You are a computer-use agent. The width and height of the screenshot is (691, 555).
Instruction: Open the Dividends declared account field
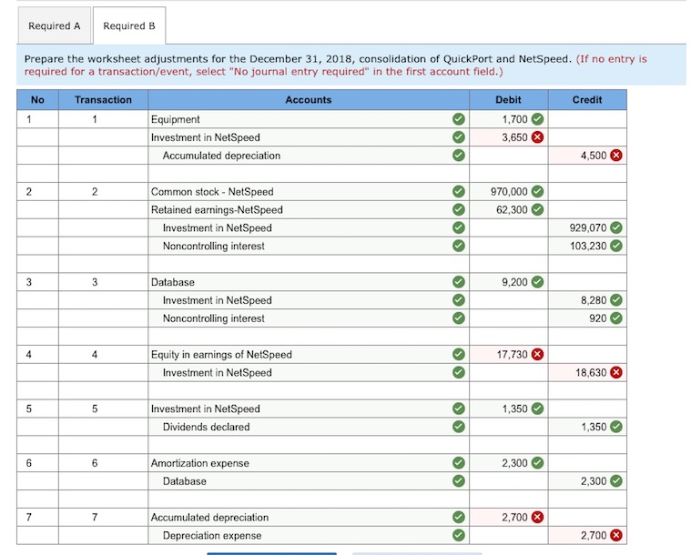point(309,427)
